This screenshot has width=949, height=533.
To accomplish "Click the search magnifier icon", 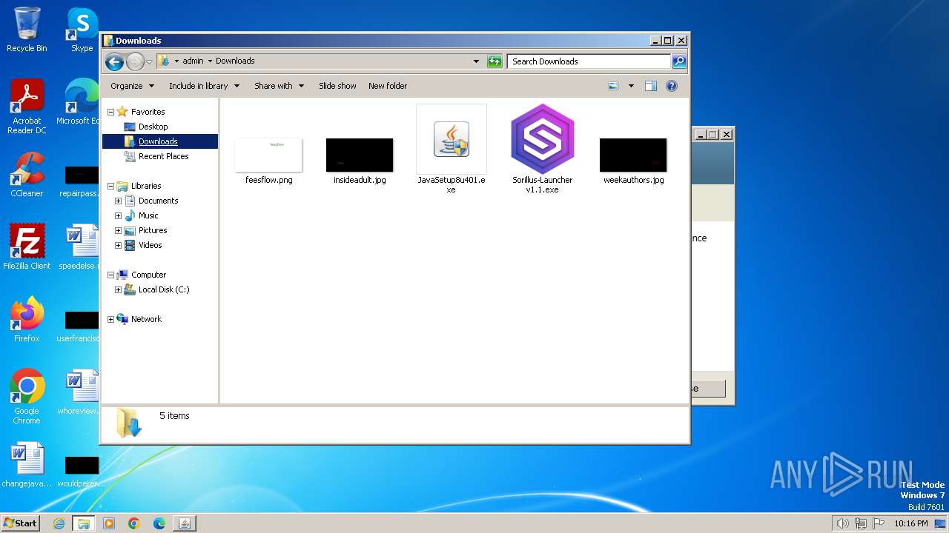I will pyautogui.click(x=679, y=61).
